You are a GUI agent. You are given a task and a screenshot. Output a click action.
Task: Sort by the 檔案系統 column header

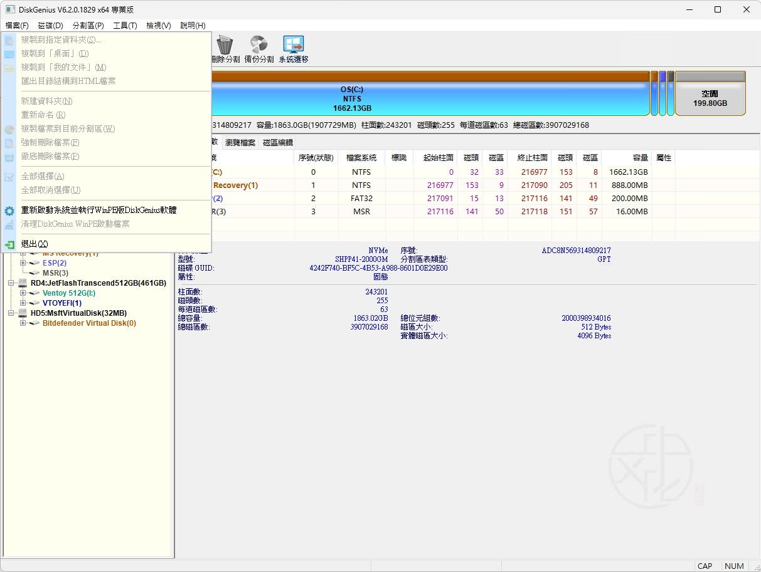361,158
